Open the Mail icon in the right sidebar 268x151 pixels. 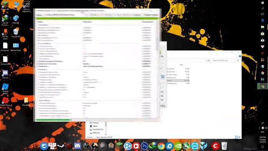click(x=263, y=40)
